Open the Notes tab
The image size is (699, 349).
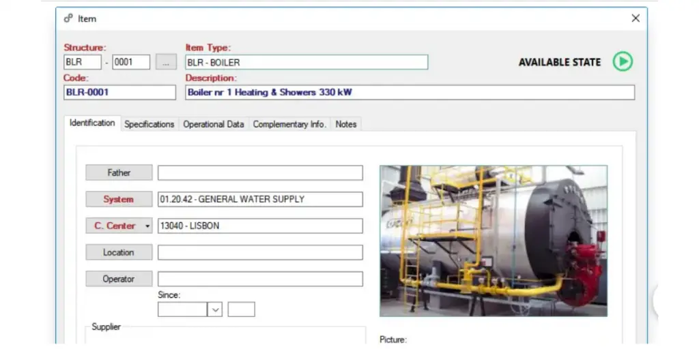[x=346, y=124]
